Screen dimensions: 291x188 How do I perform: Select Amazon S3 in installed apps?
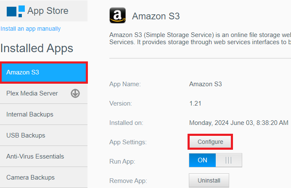point(44,72)
